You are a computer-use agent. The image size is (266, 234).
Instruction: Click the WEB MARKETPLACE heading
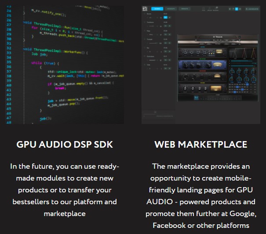(x=201, y=145)
